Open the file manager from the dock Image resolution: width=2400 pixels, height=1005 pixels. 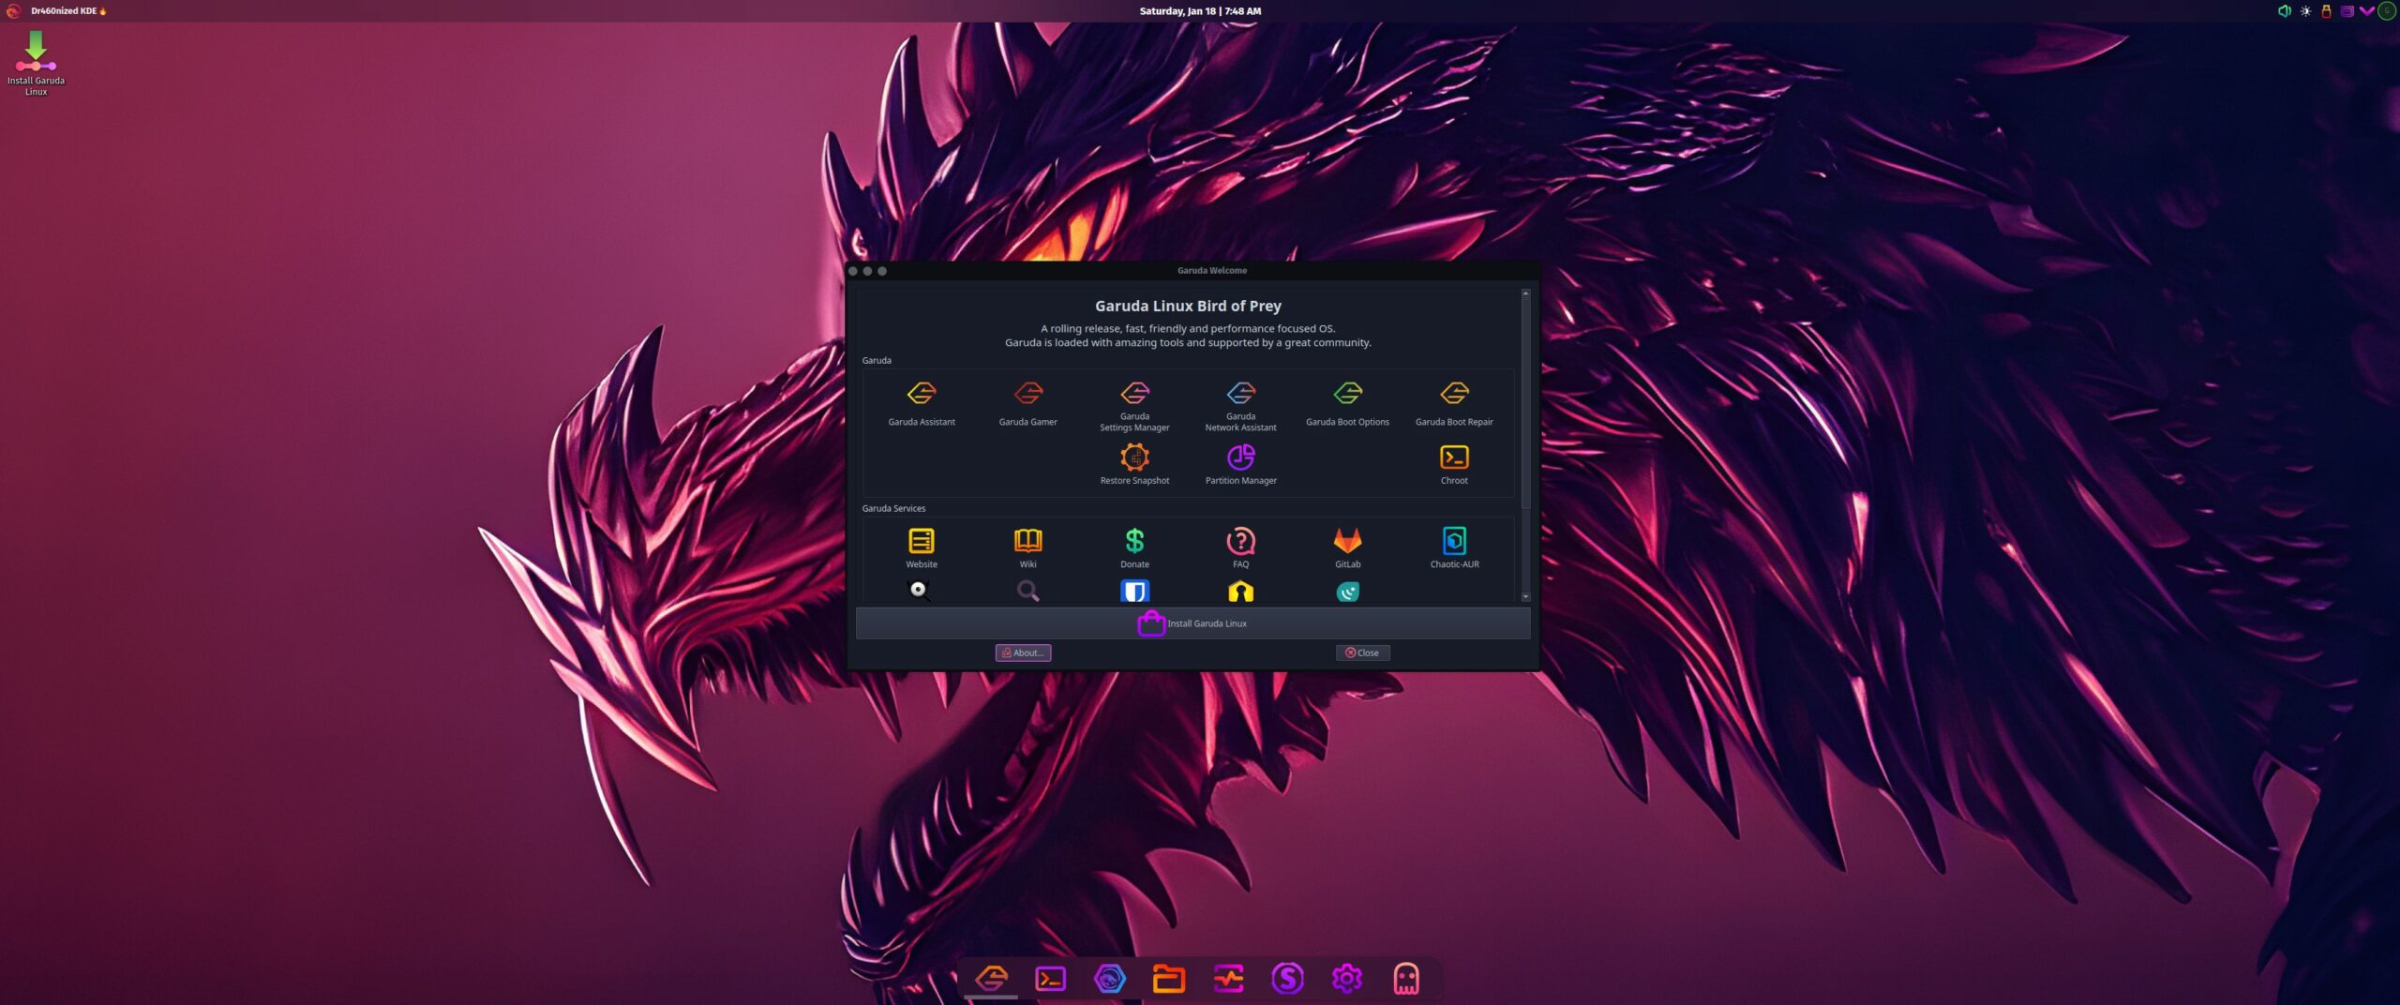[x=1168, y=979]
